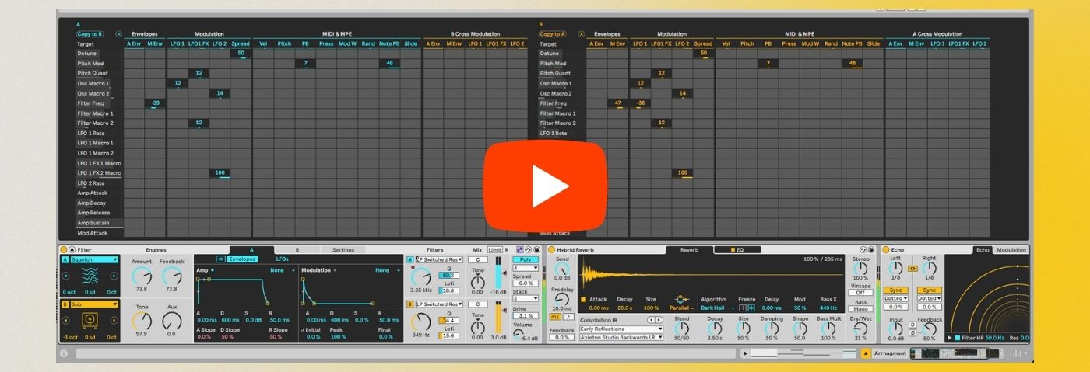Viewport: 1090px width, 372px height.
Task: Select the LFOs view button
Action: click(282, 259)
